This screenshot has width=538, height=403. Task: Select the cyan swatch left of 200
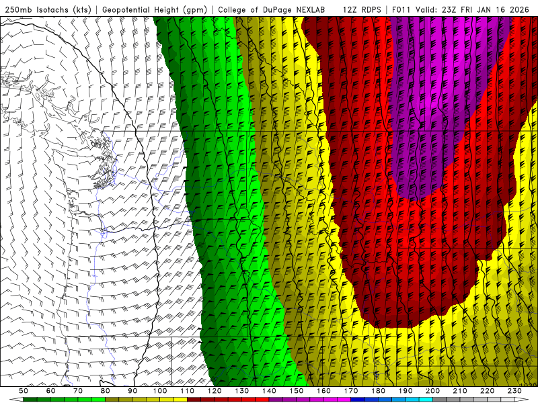426,400
